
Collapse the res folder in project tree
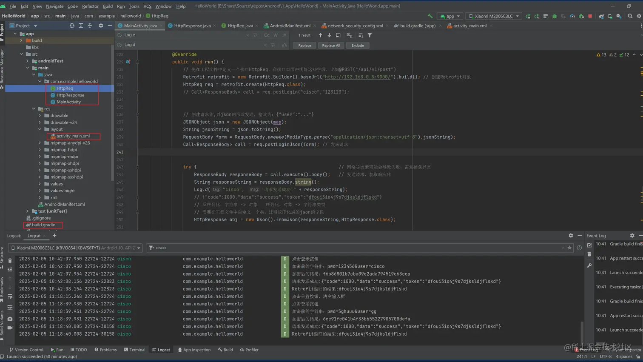[x=34, y=109]
